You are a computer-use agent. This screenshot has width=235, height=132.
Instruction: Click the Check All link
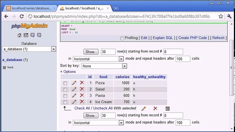(x=82, y=108)
